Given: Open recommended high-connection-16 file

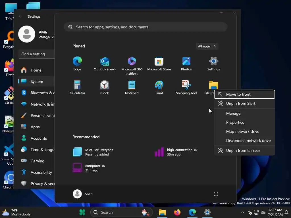Looking at the screenshot, I should 176,152.
